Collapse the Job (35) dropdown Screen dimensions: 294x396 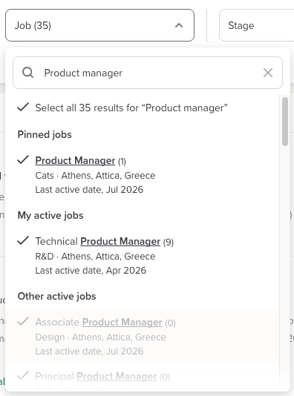point(99,25)
